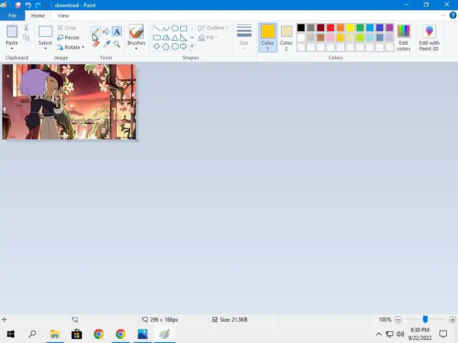Click the canvas image

(69, 102)
